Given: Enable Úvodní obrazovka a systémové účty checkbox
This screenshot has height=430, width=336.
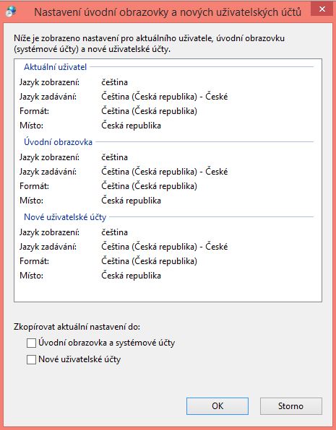Looking at the screenshot, I should tap(31, 343).
